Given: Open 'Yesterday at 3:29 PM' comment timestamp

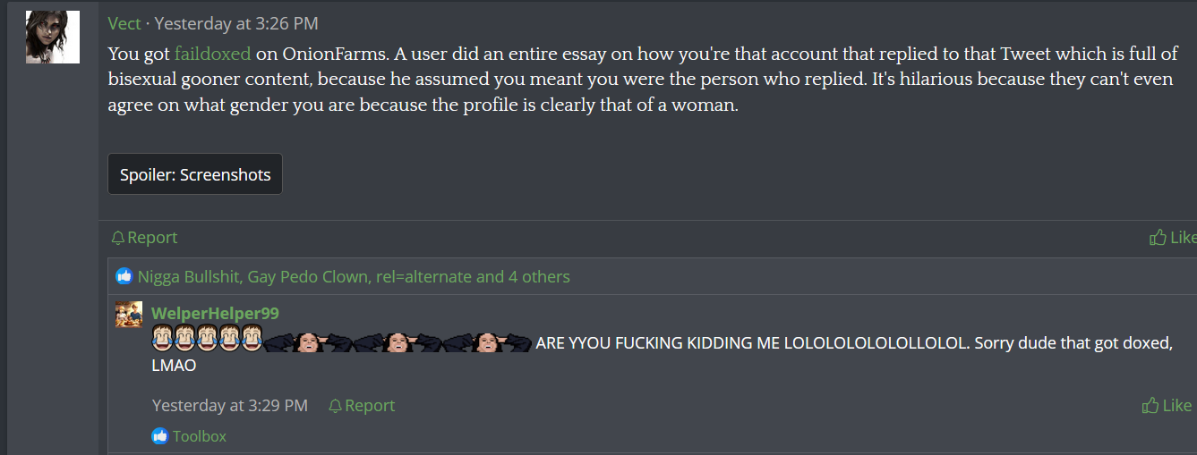Looking at the screenshot, I should pos(230,406).
